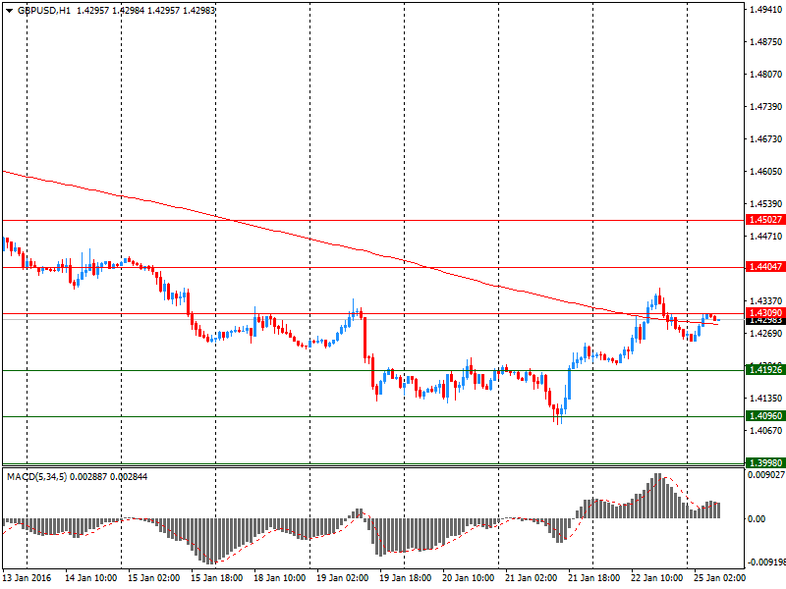Image resolution: width=786 pixels, height=589 pixels.
Task: Select the GBPUSD,H1 chart title text
Action: pyautogui.click(x=44, y=11)
